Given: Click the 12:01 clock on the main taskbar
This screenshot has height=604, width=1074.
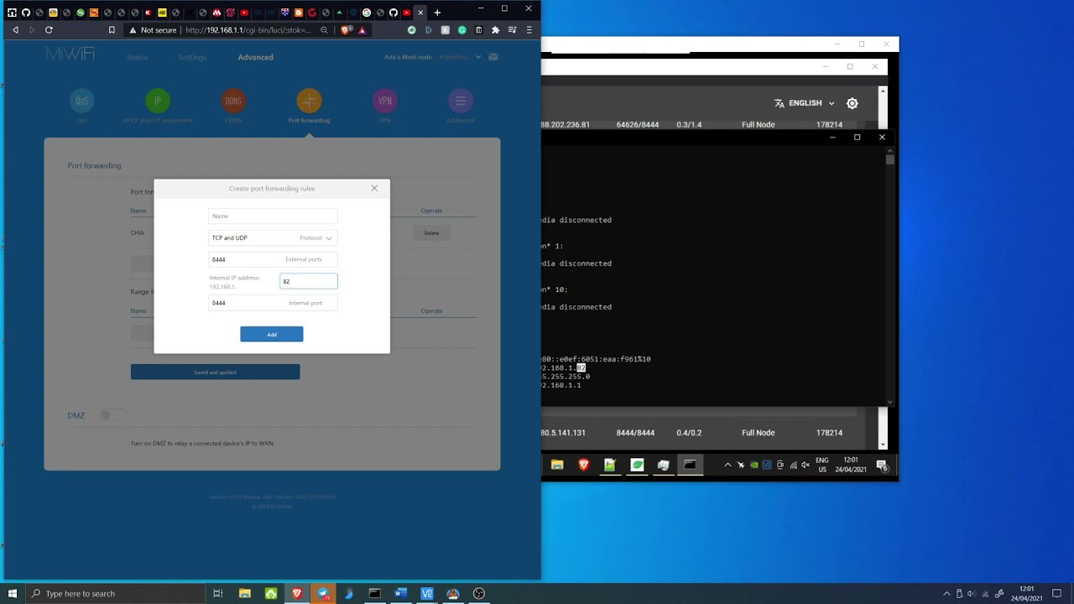Looking at the screenshot, I should 1025,593.
